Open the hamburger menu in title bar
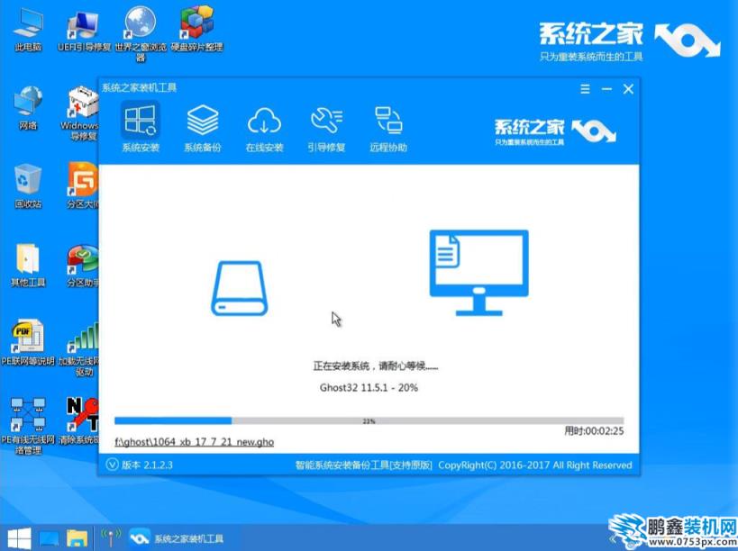 tap(585, 89)
